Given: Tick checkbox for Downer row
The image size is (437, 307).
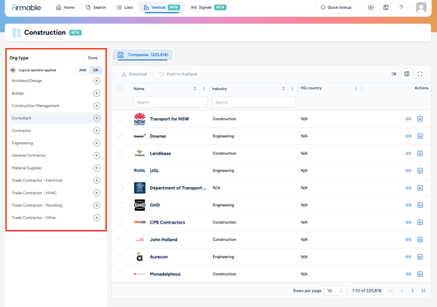Looking at the screenshot, I should 120,136.
